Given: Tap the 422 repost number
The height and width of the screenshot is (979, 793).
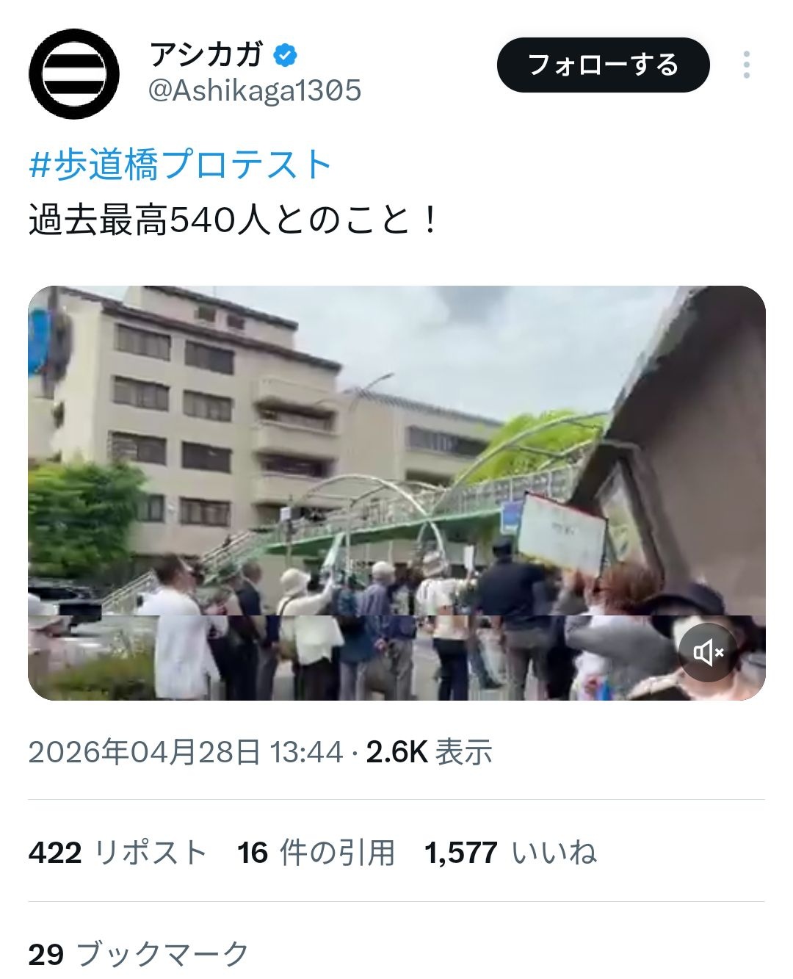Looking at the screenshot, I should coord(55,853).
